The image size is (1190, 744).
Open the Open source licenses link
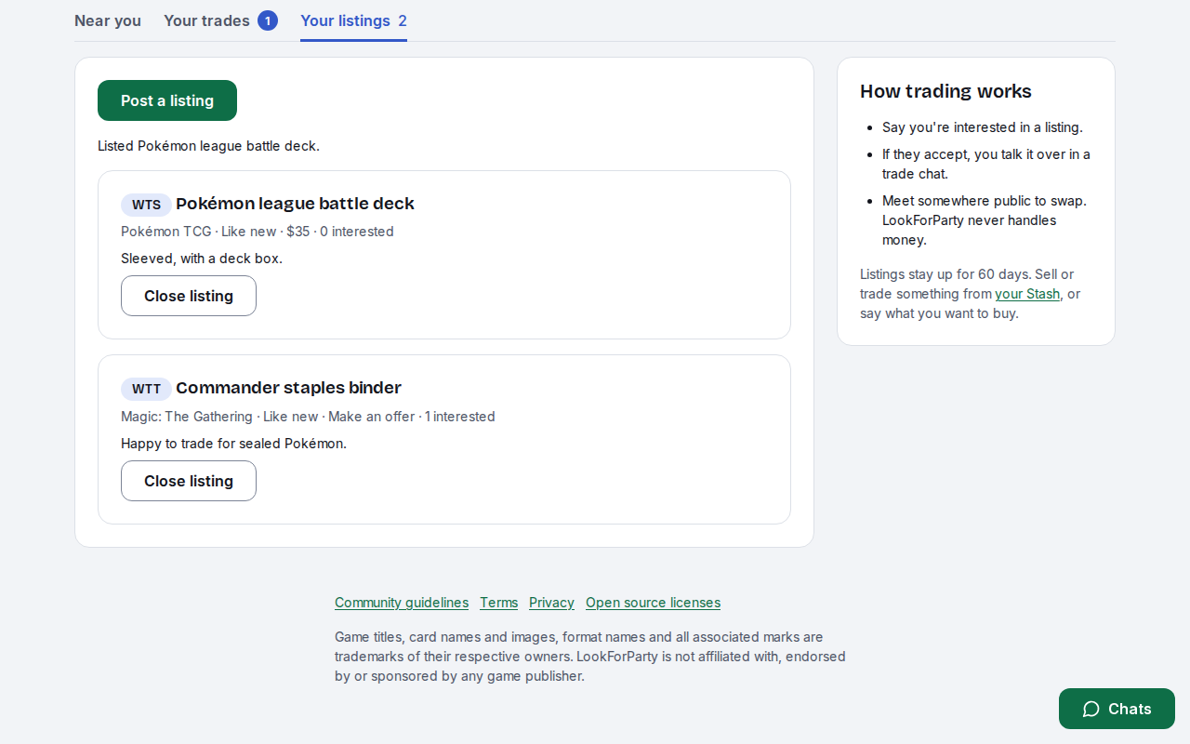pos(653,603)
